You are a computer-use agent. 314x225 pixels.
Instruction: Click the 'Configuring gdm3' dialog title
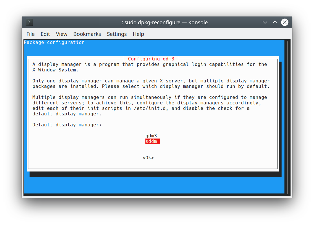point(151,59)
